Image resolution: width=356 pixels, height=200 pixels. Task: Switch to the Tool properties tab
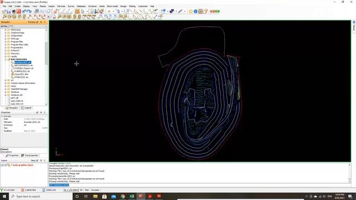point(29,156)
